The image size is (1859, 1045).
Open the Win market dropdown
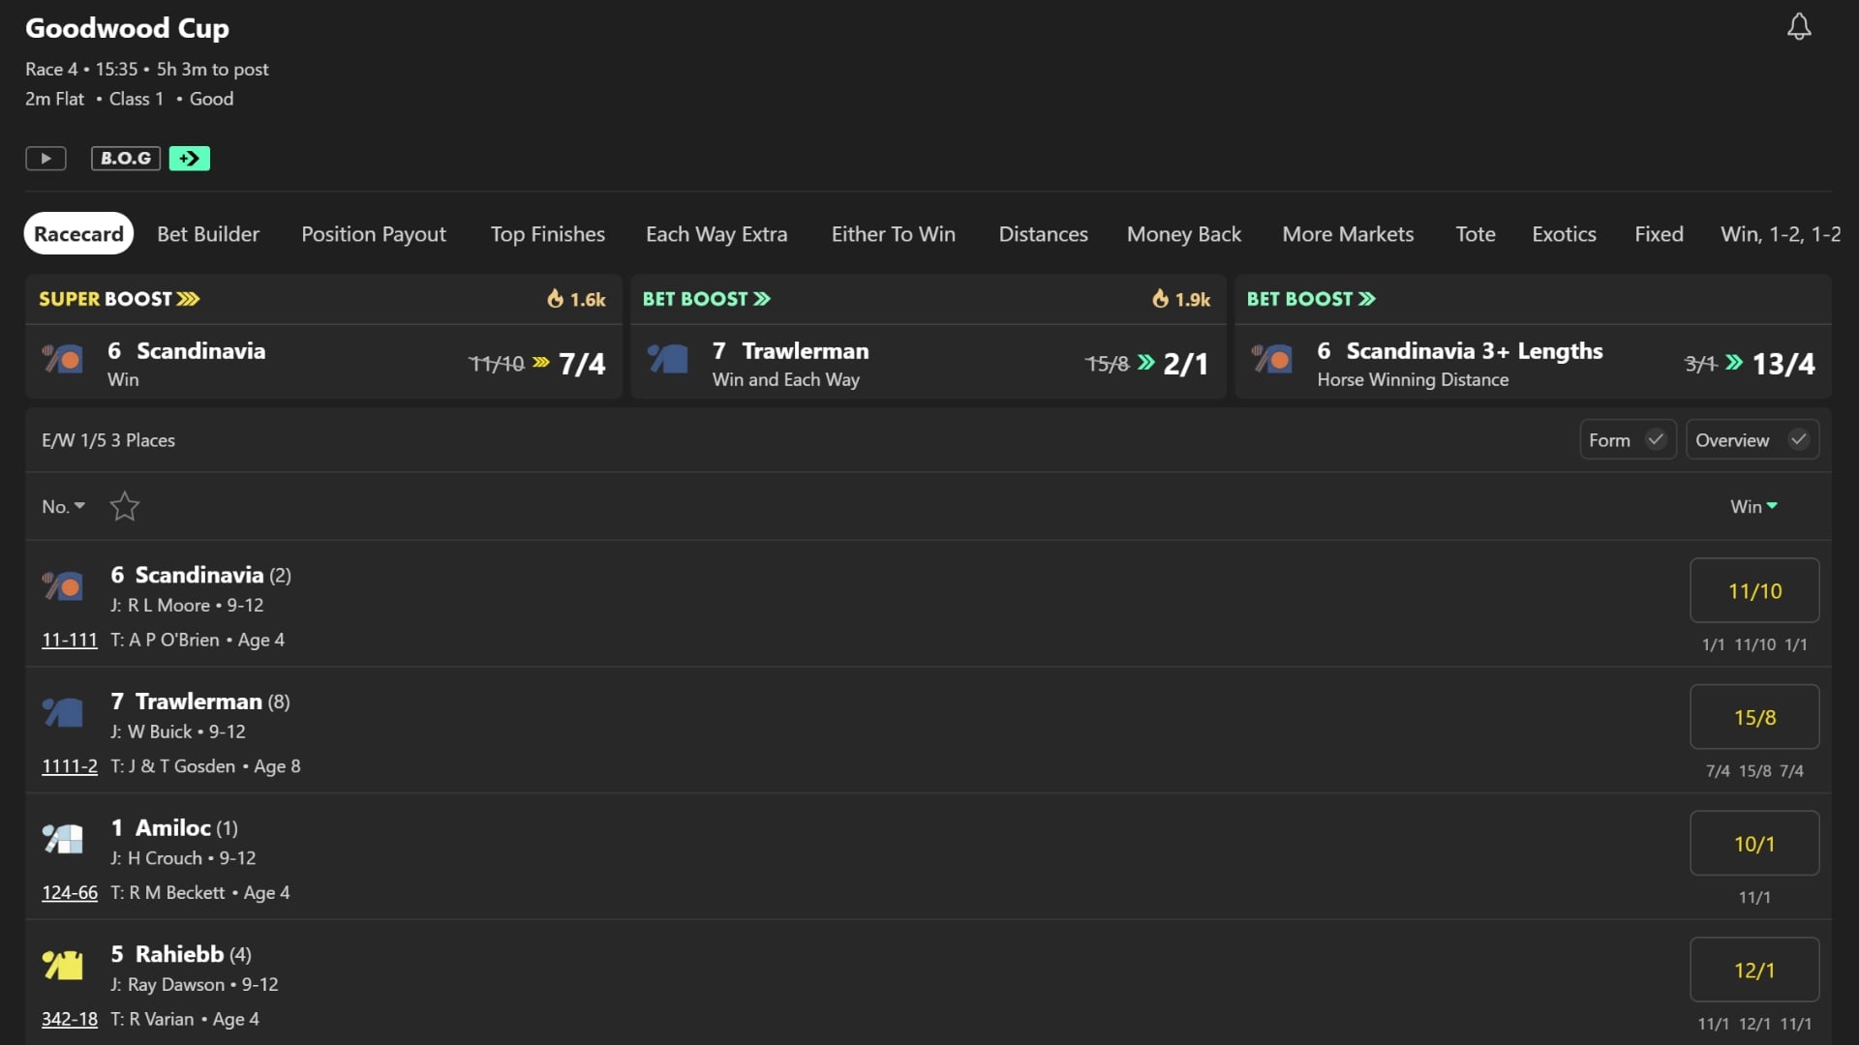(1753, 506)
